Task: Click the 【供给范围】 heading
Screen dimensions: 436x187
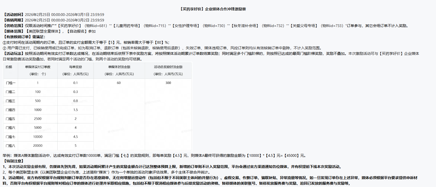Action: (x=14, y=26)
